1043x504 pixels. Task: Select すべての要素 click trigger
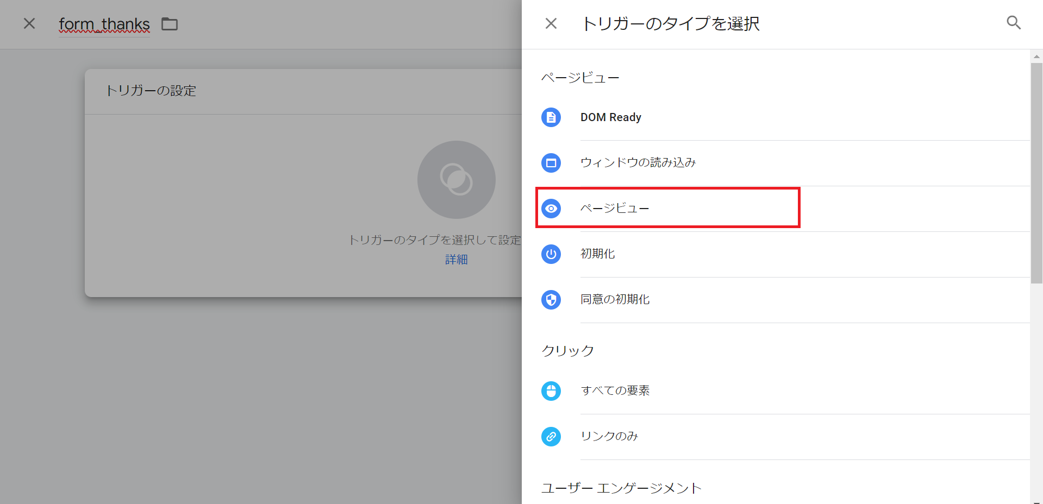(785, 391)
